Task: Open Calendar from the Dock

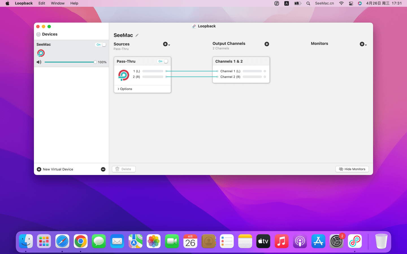Action: [190, 241]
